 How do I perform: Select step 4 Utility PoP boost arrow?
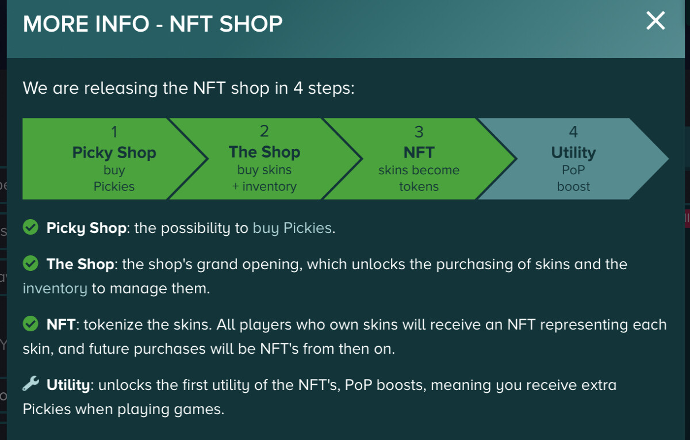pos(573,159)
